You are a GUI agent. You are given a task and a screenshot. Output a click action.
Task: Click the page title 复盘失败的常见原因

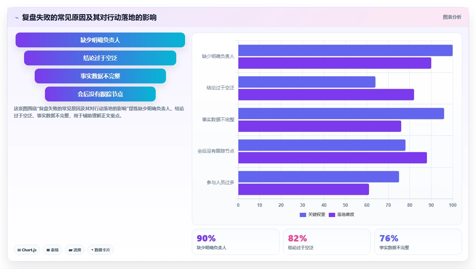tap(89, 17)
